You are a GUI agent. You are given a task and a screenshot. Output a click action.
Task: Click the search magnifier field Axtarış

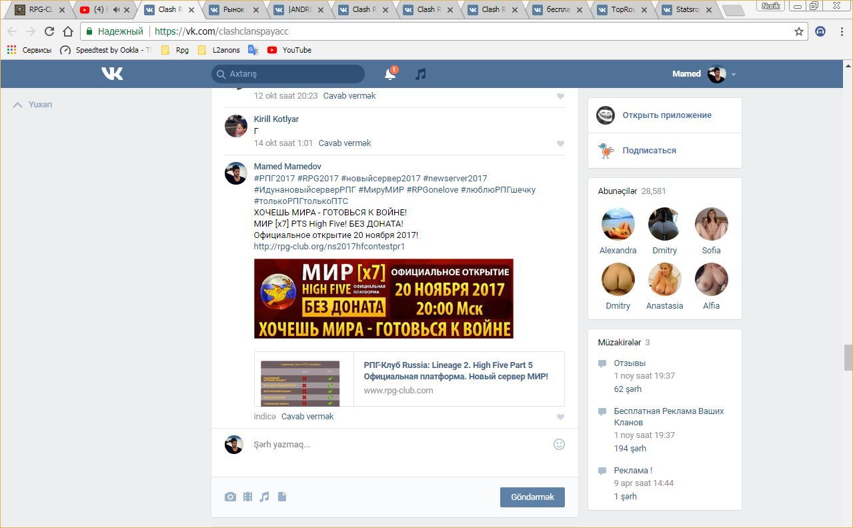pos(288,74)
